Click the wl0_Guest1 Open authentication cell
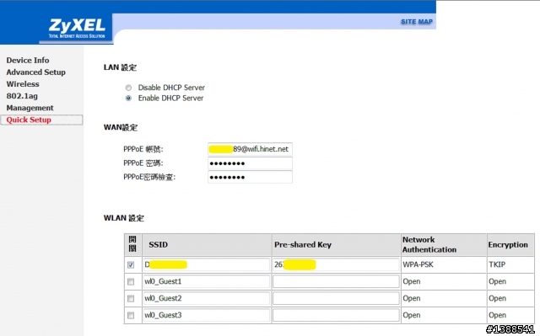540x336 pixels. point(444,281)
